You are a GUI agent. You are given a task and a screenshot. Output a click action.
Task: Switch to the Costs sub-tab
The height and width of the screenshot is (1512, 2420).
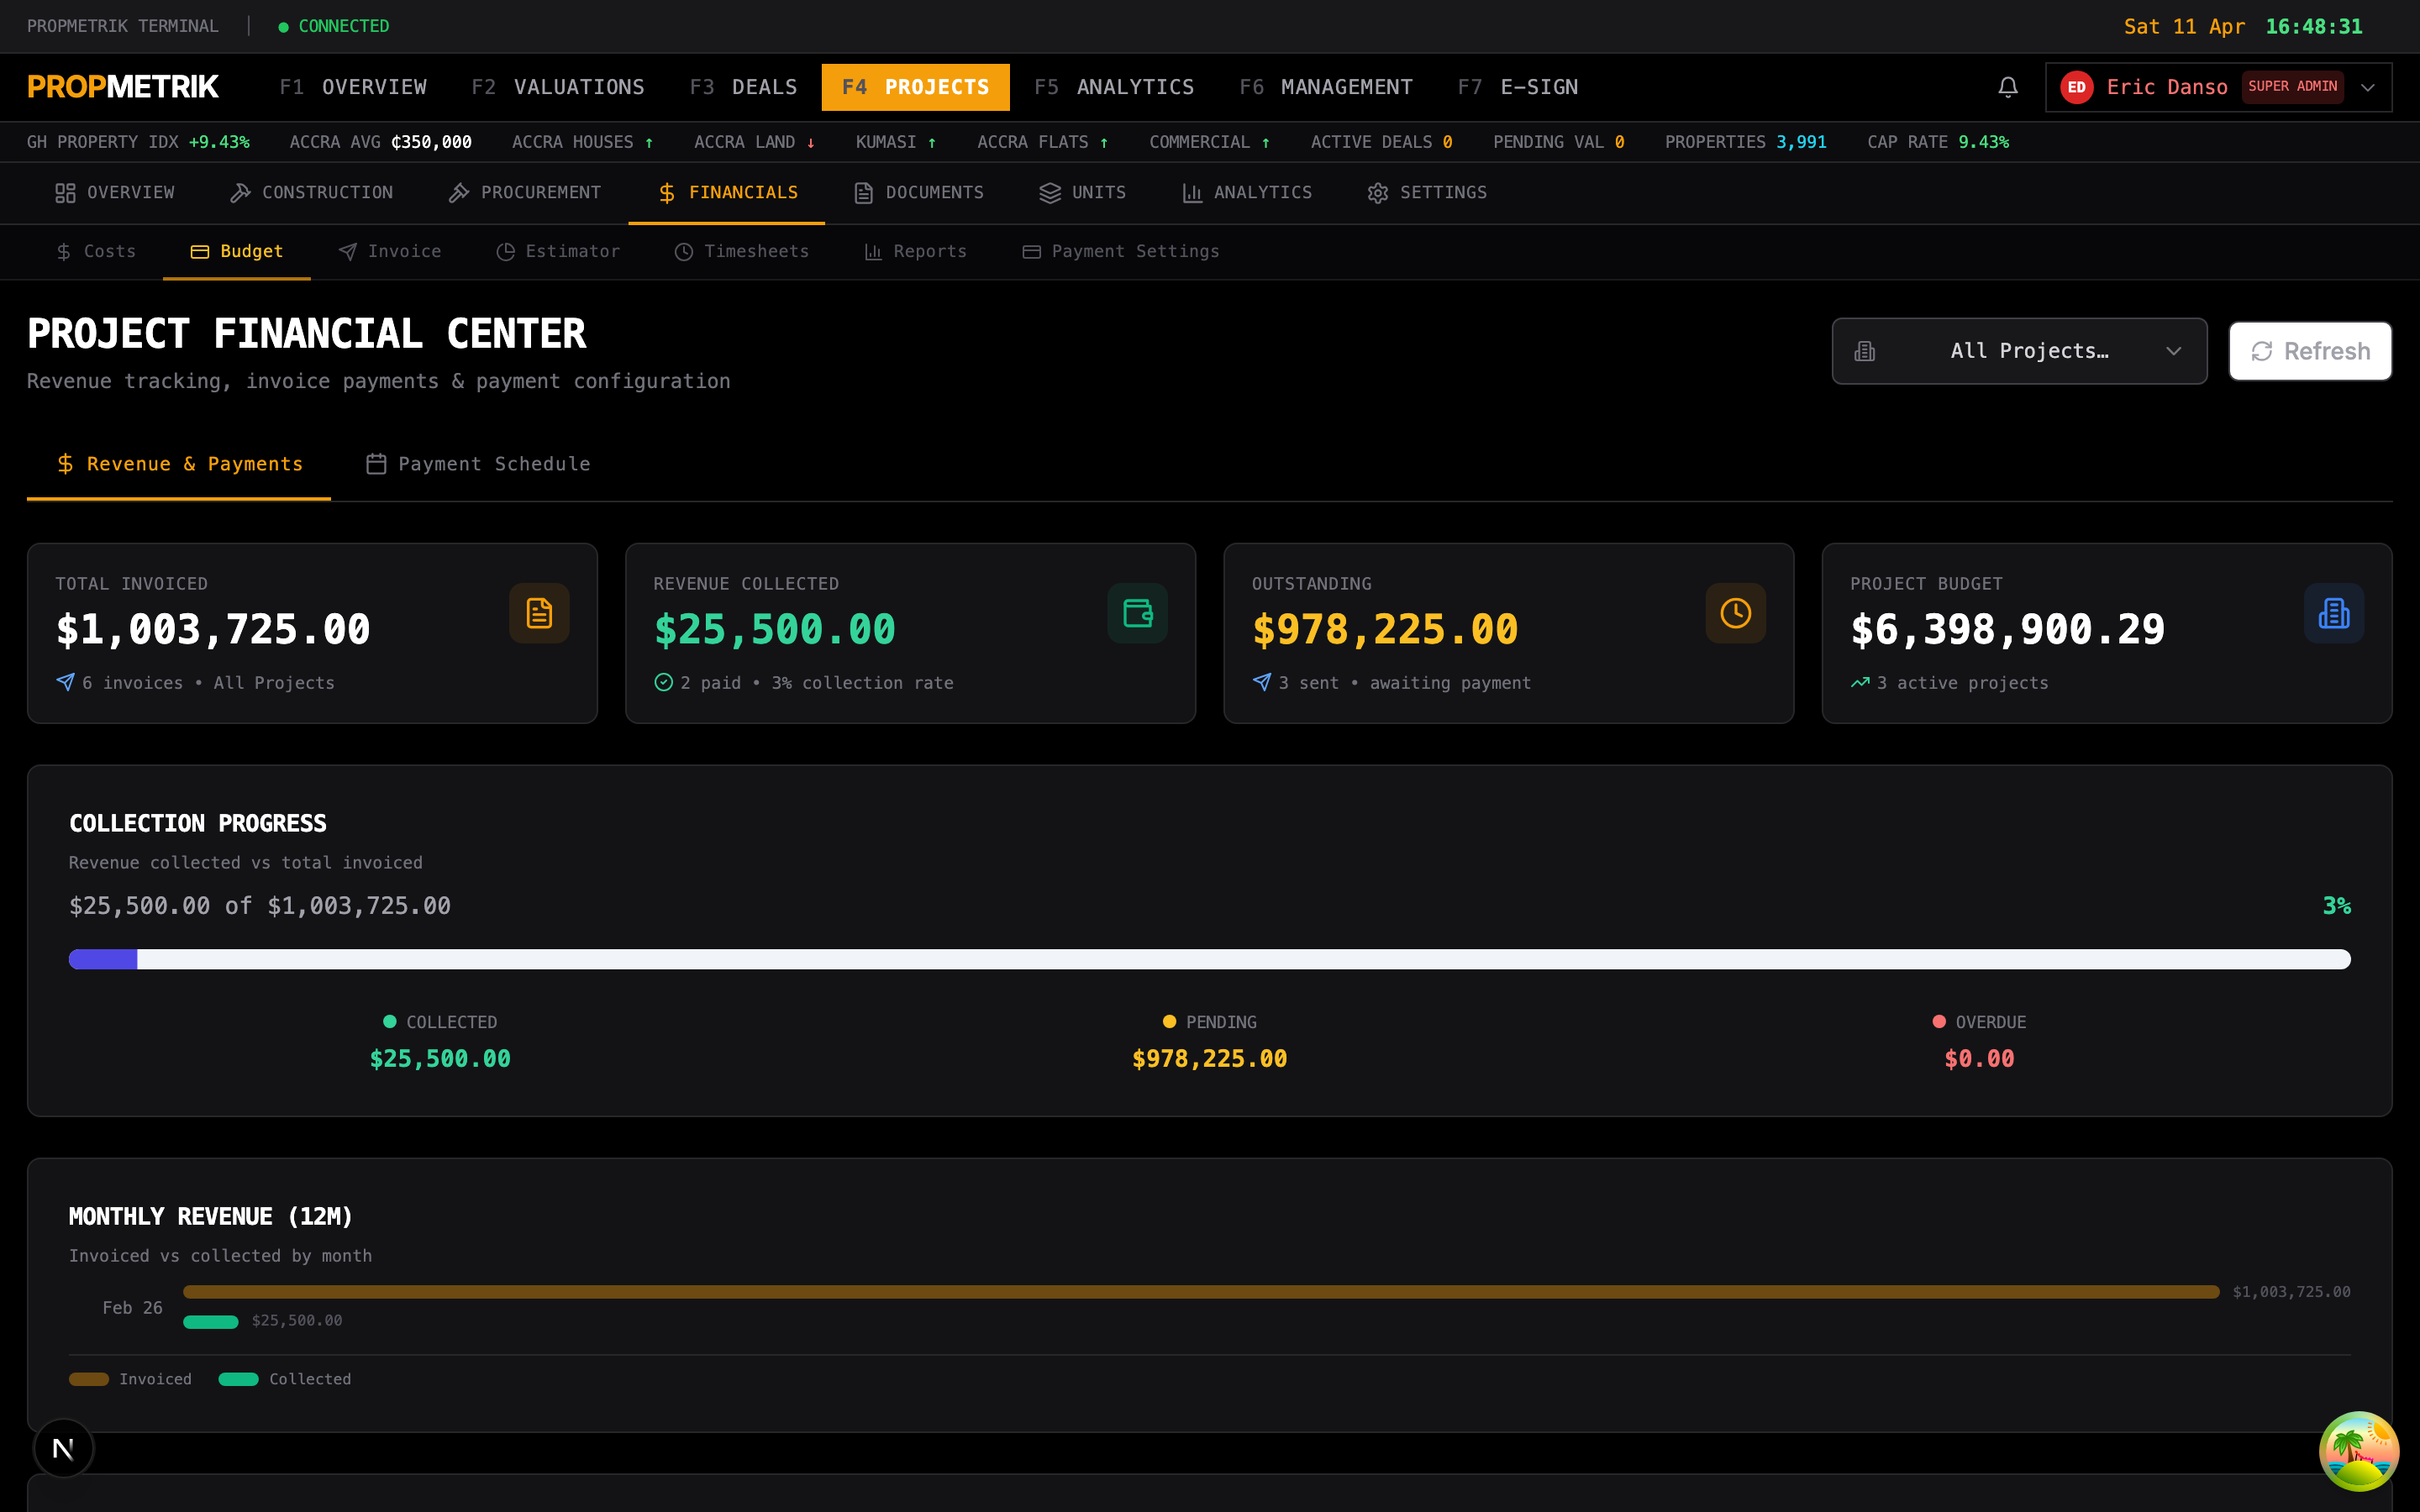click(96, 252)
